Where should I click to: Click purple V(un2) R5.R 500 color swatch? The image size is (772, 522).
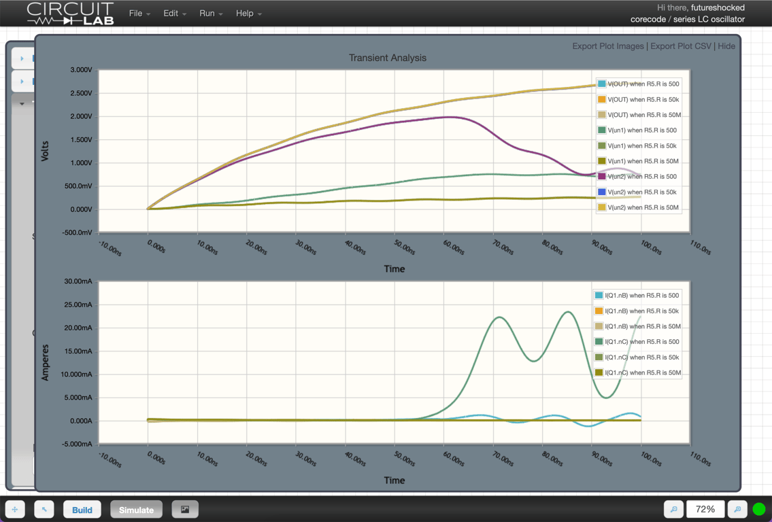pyautogui.click(x=601, y=177)
